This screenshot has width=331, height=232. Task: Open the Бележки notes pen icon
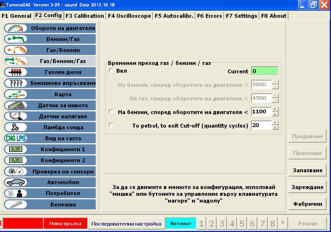pyautogui.click(x=16, y=204)
